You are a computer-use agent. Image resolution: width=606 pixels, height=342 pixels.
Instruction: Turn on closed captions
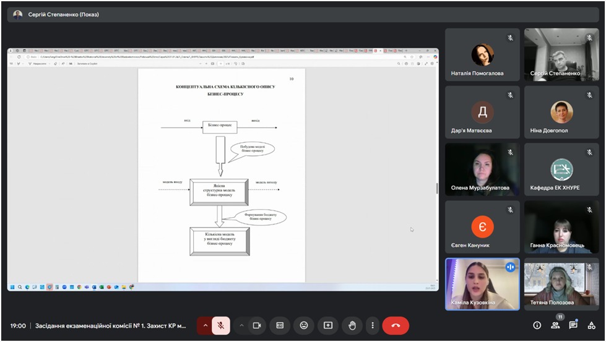tap(280, 325)
